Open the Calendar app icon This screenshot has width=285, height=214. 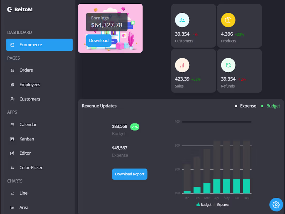coord(12,125)
